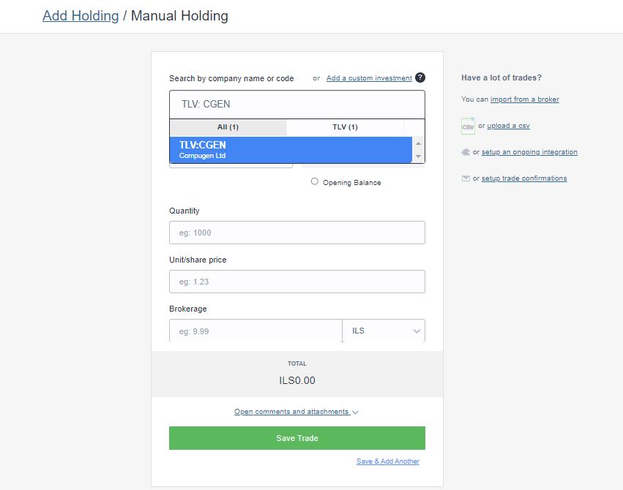623x490 pixels.
Task: Focus the Brokerage amount field
Action: 255,331
